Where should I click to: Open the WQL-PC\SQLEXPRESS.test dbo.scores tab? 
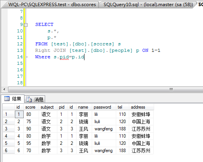[x=52, y=5]
